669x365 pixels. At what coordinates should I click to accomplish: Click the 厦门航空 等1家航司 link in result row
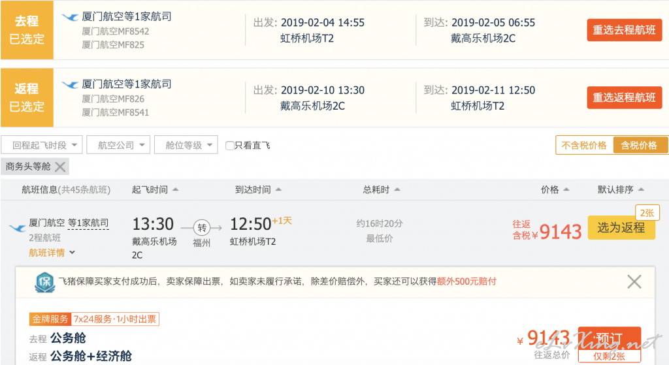(68, 223)
